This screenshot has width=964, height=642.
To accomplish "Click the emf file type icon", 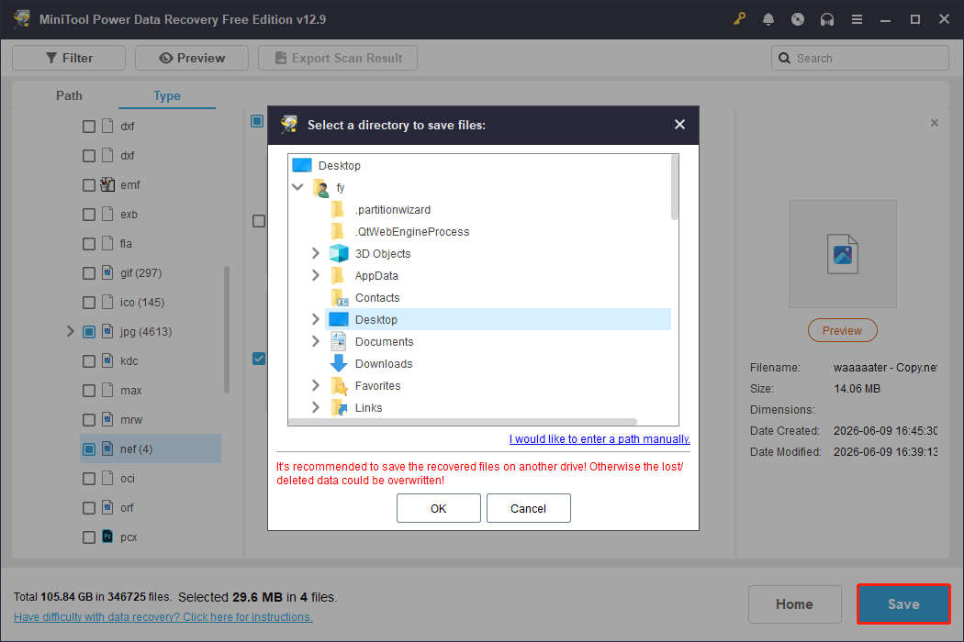I will (x=107, y=184).
